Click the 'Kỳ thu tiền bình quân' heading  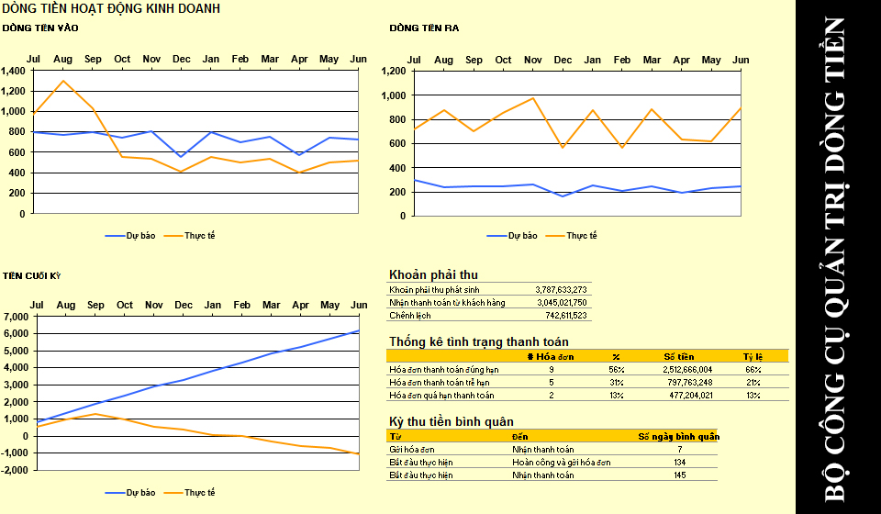click(452, 422)
